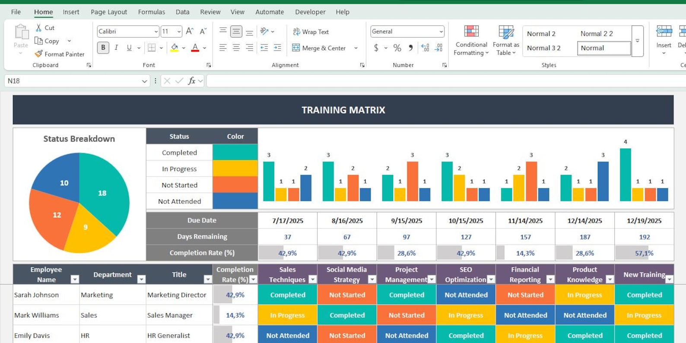Open the File menu

click(x=16, y=12)
